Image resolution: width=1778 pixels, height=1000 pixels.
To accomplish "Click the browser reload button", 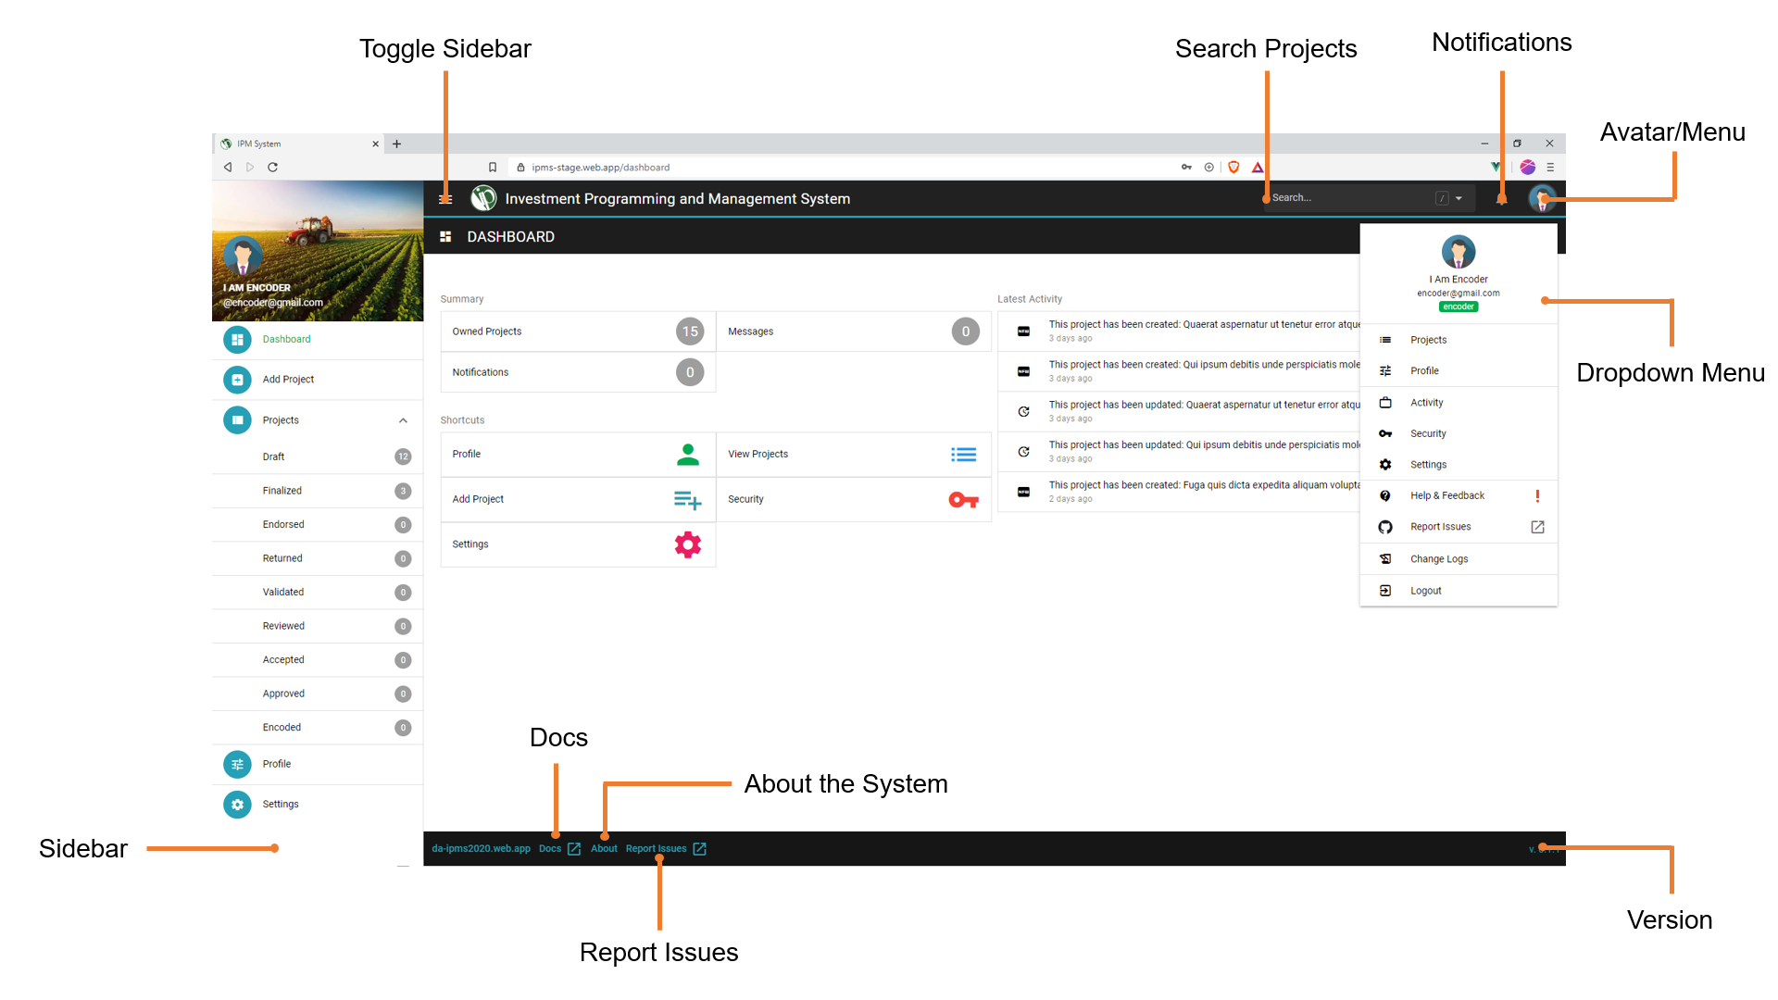I will (272, 168).
